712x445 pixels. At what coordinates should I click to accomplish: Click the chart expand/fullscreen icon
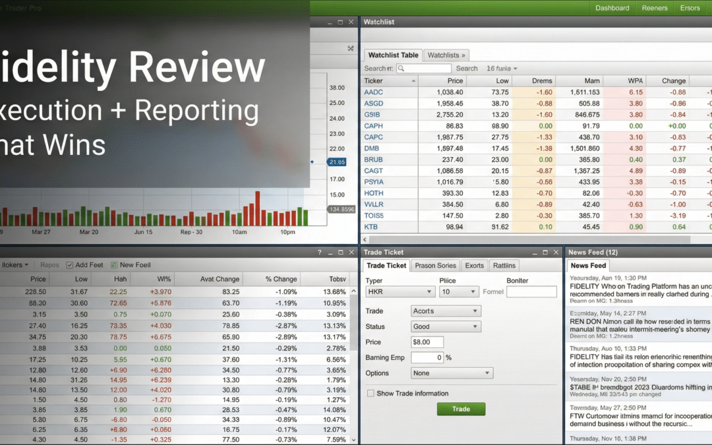(351, 48)
